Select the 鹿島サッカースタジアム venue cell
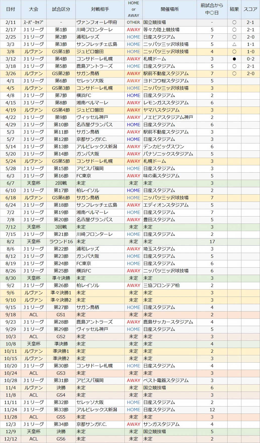 pos(170,322)
